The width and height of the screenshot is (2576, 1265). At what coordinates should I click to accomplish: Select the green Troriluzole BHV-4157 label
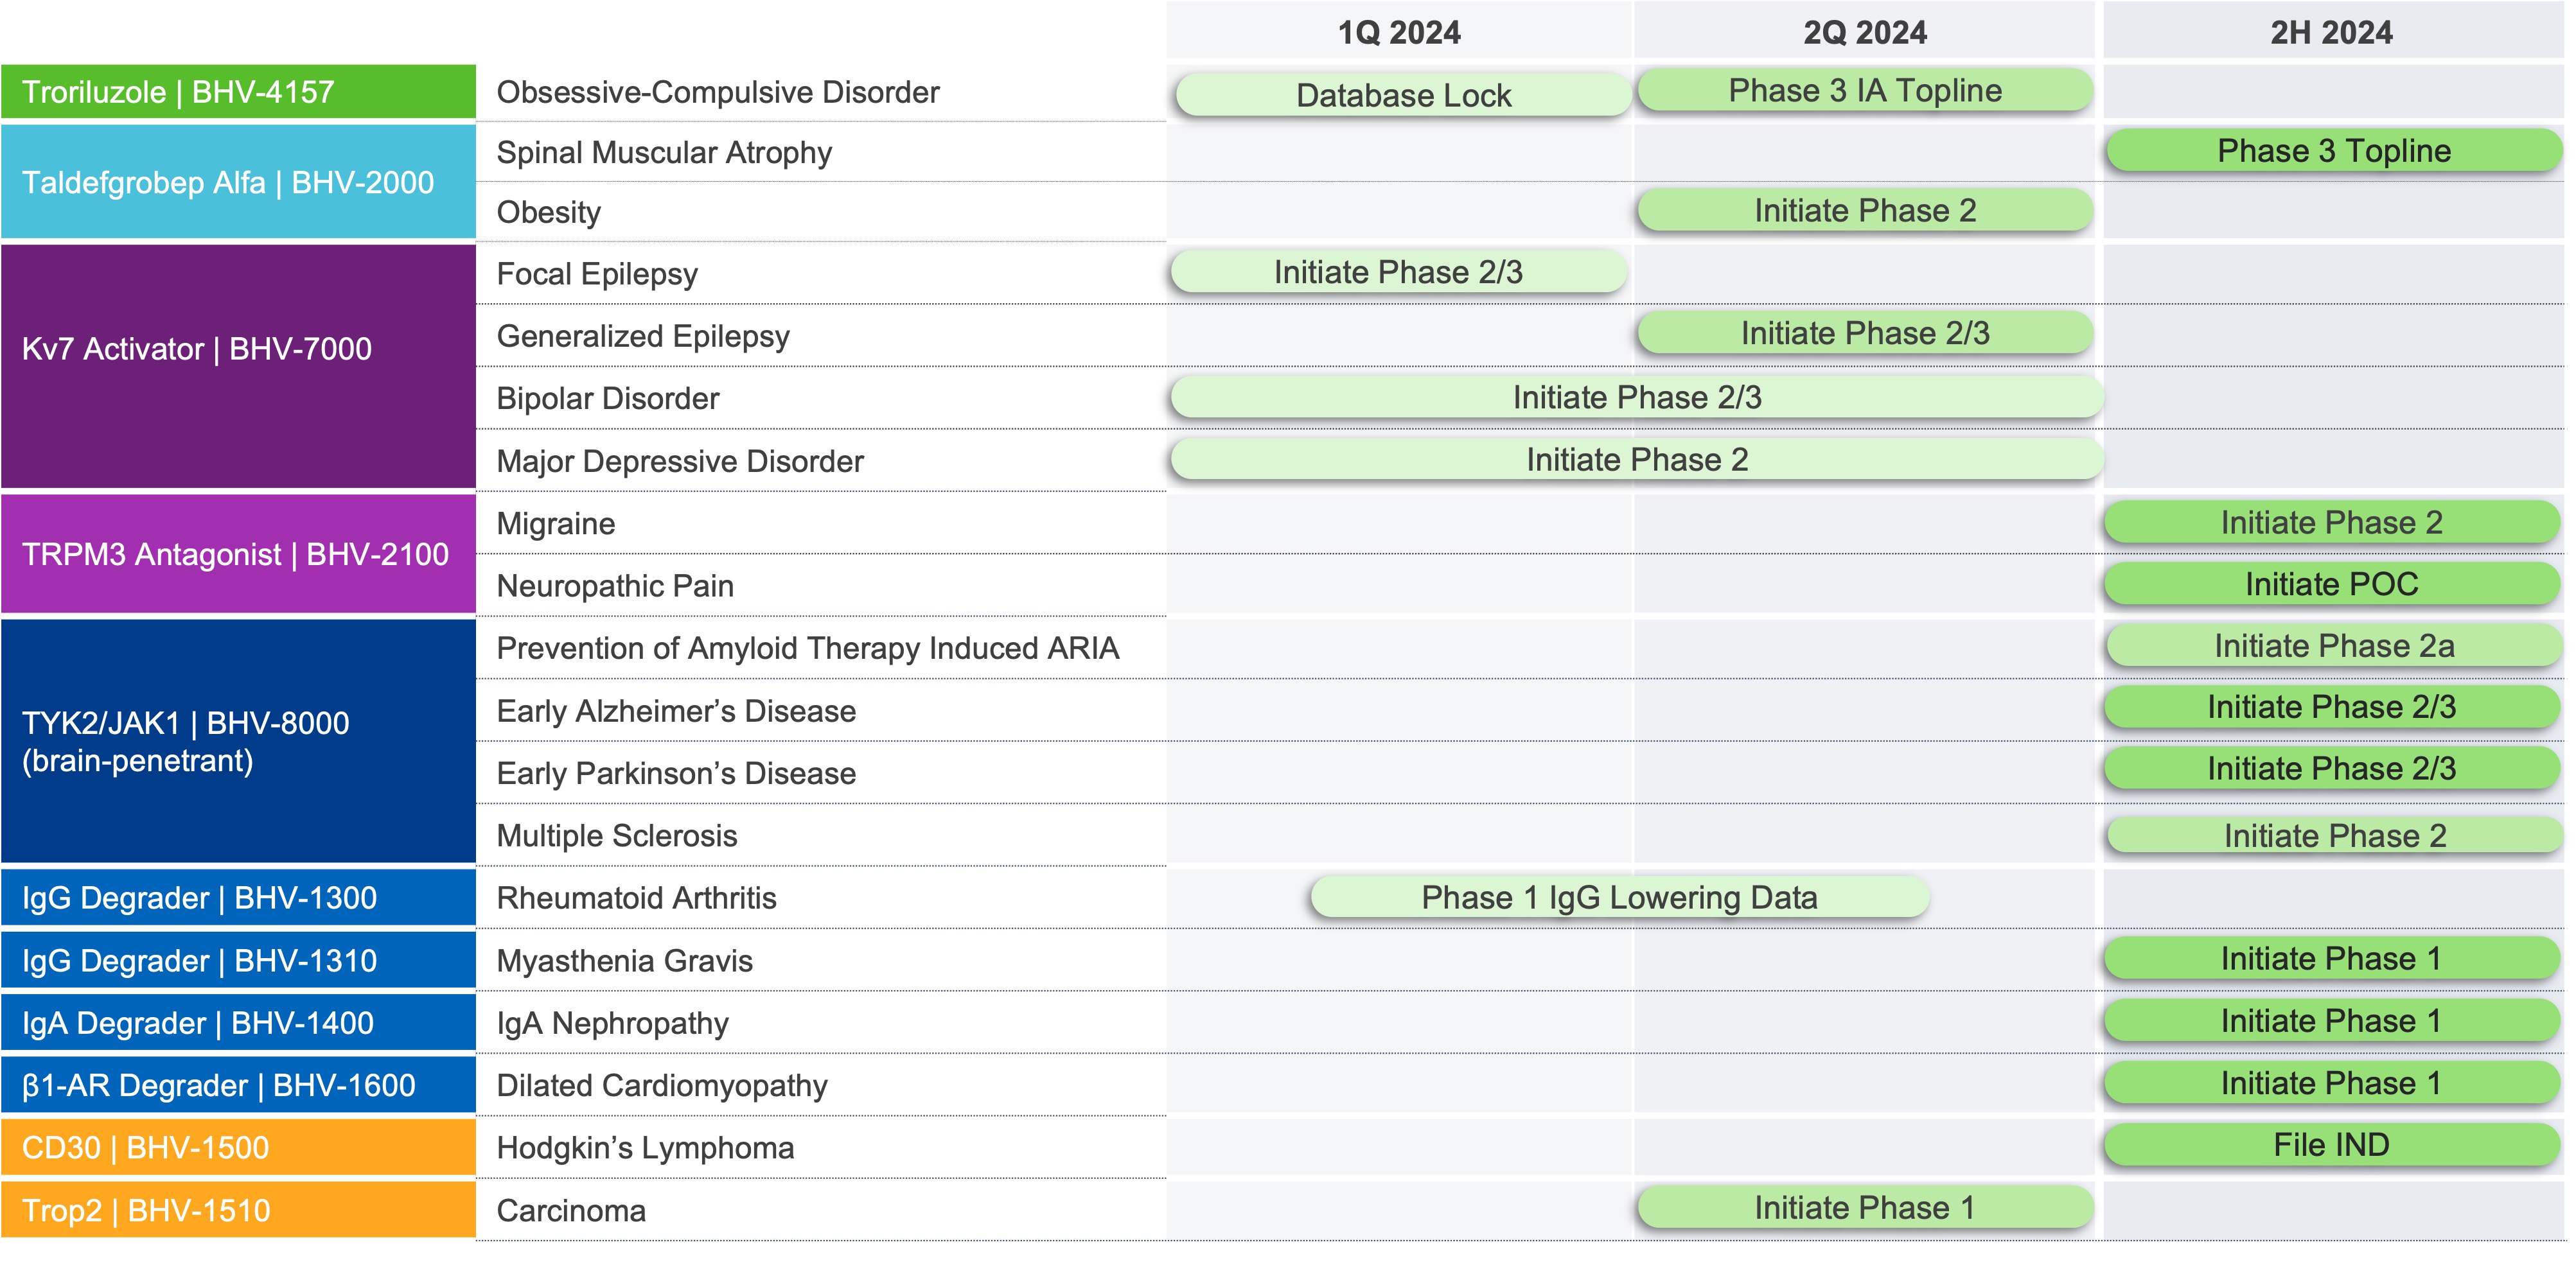[x=238, y=92]
